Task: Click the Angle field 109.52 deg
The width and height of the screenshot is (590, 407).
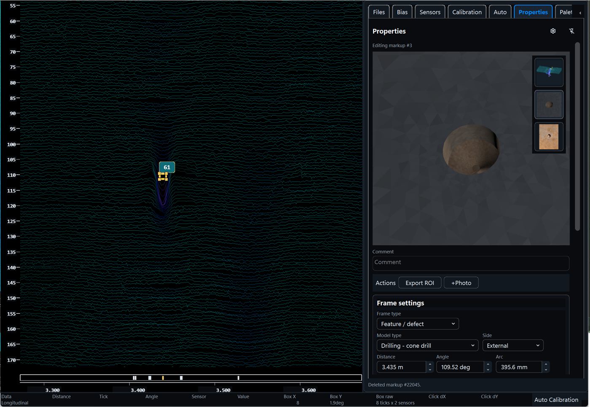Action: coord(460,367)
